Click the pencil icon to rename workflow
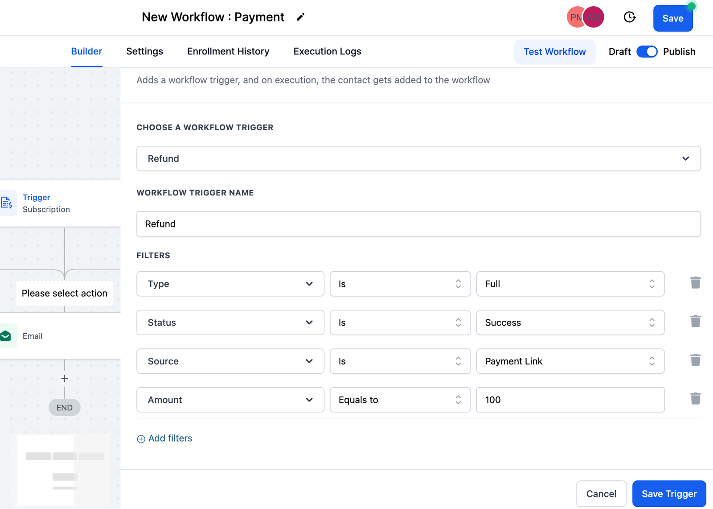 coord(300,17)
